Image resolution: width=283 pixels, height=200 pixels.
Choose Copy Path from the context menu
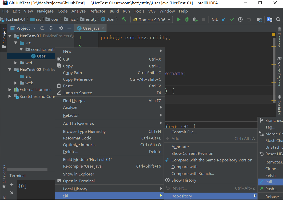coord(110,73)
